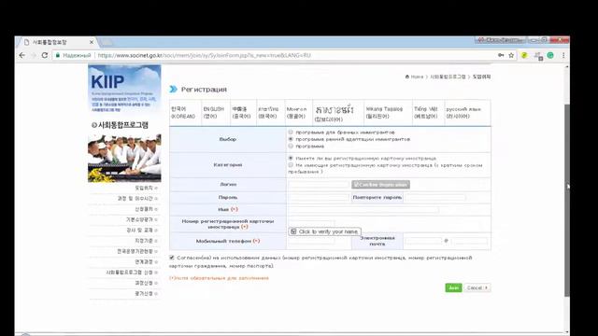Choose the first Выбор radio option

point(291,132)
